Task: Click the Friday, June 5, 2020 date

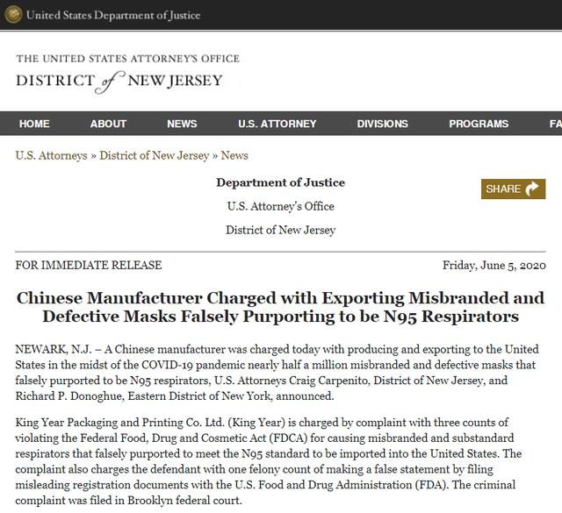Action: pyautogui.click(x=494, y=266)
